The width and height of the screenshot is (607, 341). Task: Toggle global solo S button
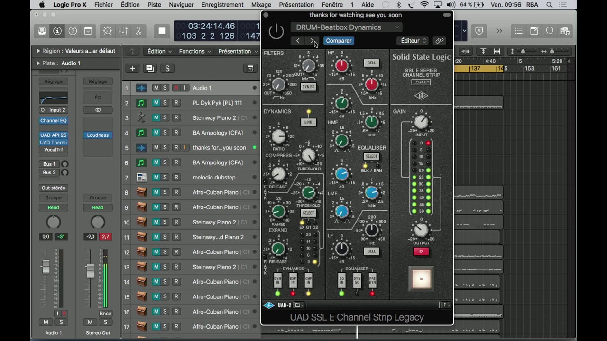167,68
